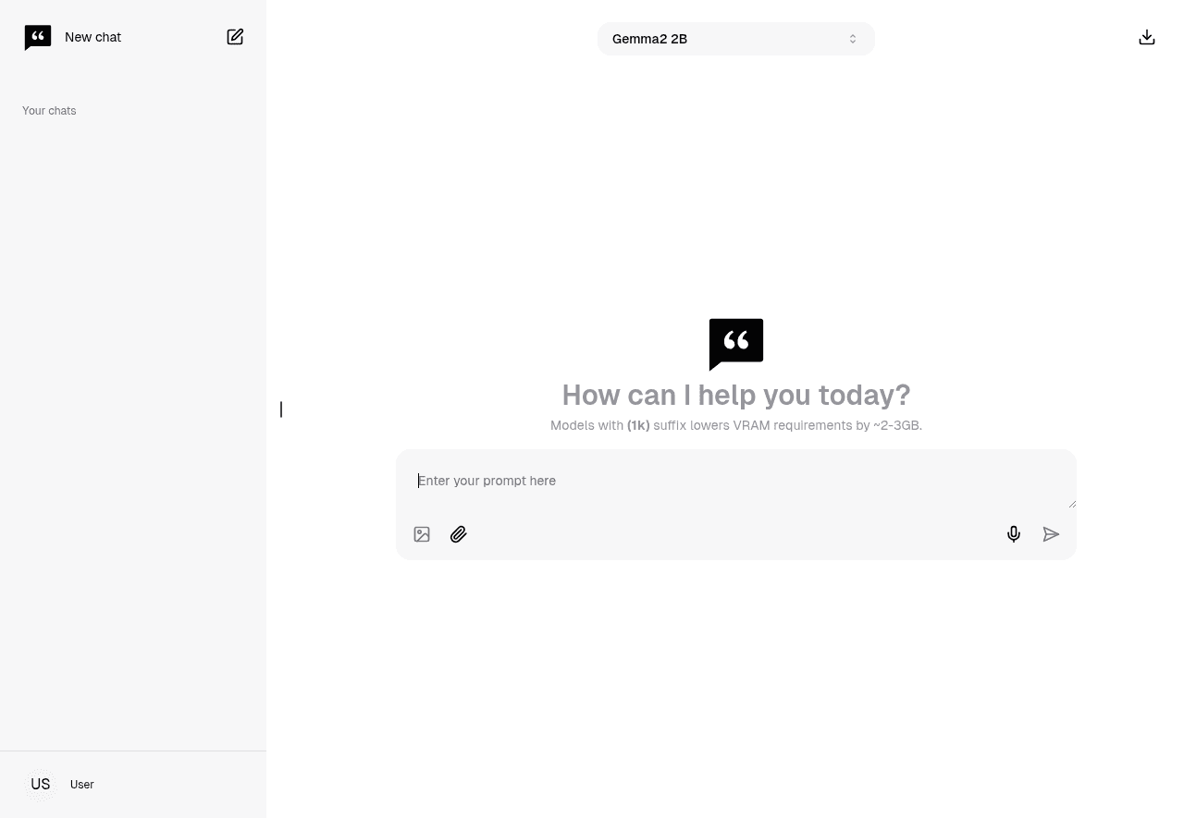Click inside the Enter your prompt here field
Image resolution: width=1184 pixels, height=818 pixels.
click(736, 481)
